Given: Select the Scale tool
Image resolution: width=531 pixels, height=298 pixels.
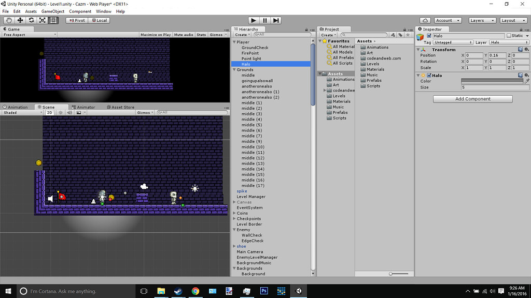Looking at the screenshot, I should tap(43, 20).
